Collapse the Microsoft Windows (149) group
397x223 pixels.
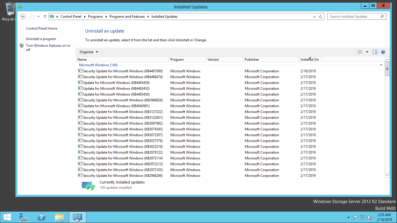pyautogui.click(x=381, y=65)
